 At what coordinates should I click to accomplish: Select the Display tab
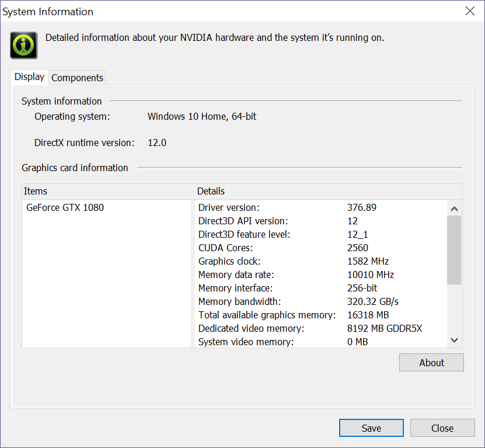[x=29, y=77]
